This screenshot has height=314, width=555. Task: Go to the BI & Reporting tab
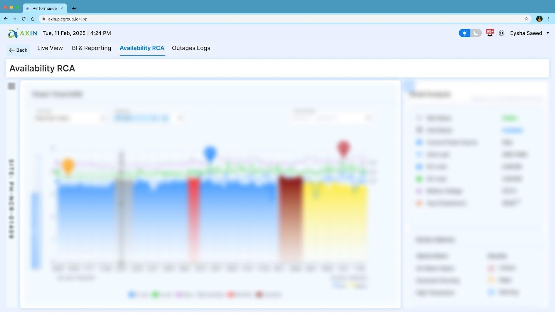pos(92,48)
